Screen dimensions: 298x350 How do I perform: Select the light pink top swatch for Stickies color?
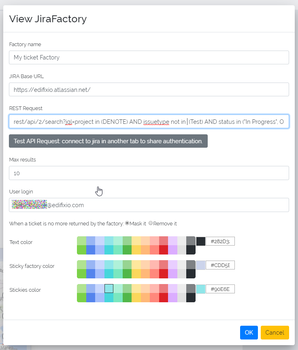pyautogui.click(x=154, y=288)
